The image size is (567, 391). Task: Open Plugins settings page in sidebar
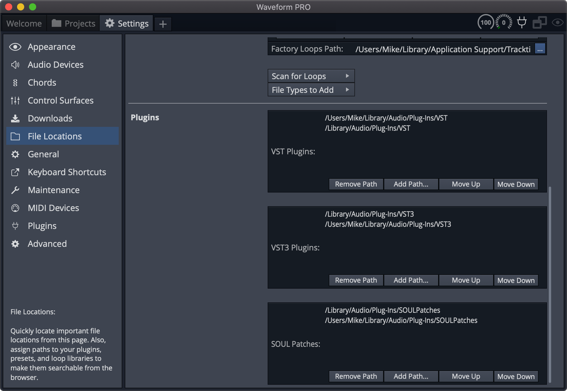pos(63,226)
